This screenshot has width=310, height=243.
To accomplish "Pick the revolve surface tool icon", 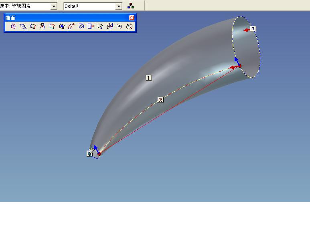I will [x=42, y=26].
